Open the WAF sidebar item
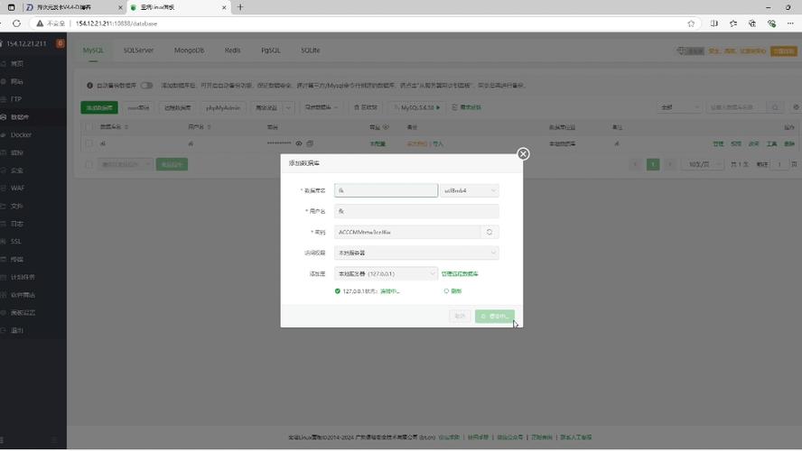 tap(17, 188)
